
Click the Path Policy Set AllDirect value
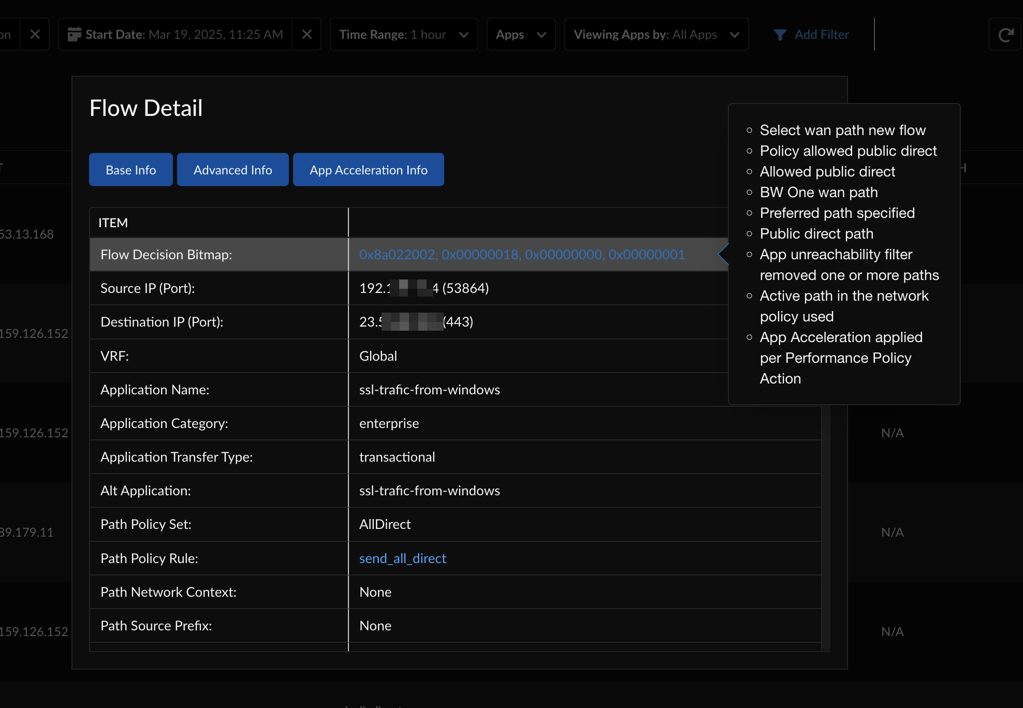click(385, 524)
